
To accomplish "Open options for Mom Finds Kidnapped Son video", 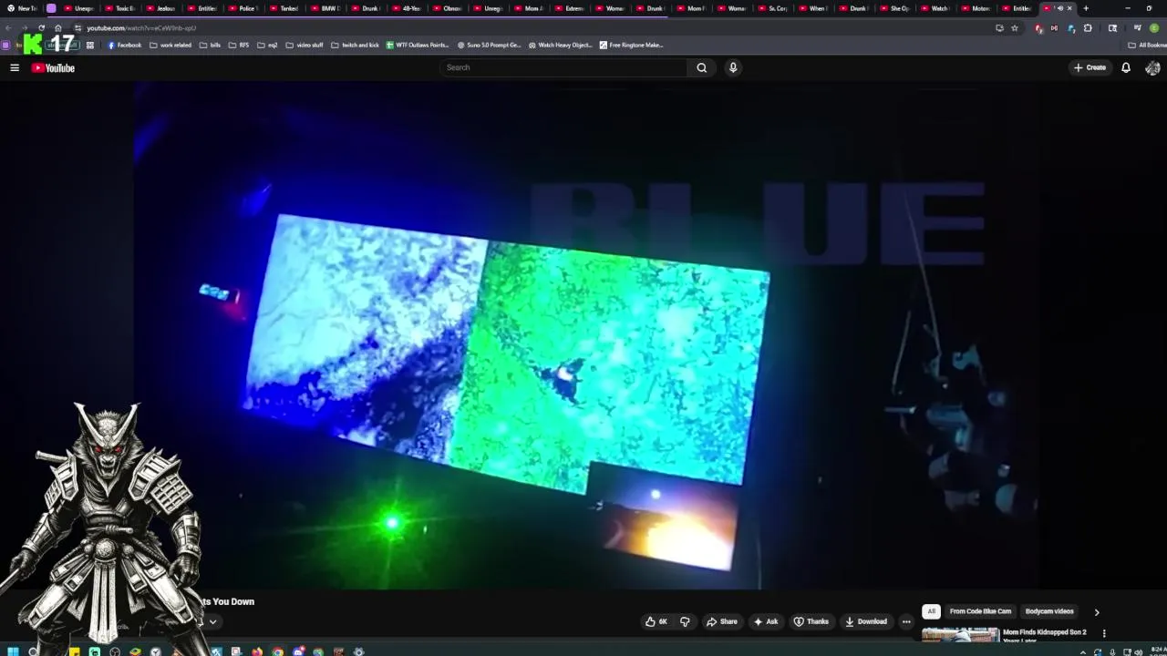I will [x=1104, y=633].
